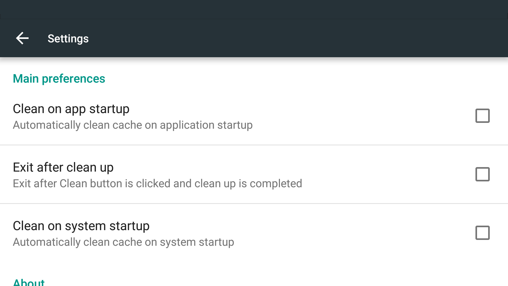Click the divider below Clean on app startup
Screen dimensions: 508x286
pyautogui.click(x=254, y=145)
